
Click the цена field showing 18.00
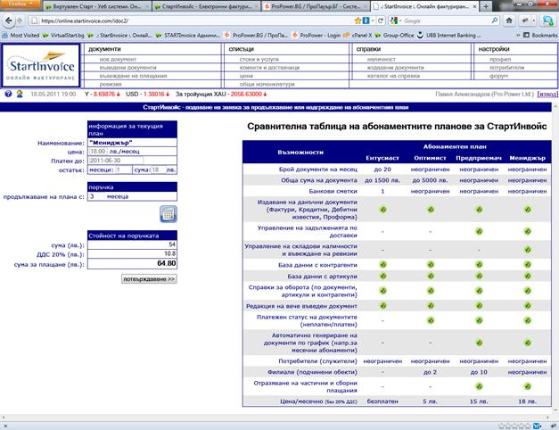click(x=98, y=152)
